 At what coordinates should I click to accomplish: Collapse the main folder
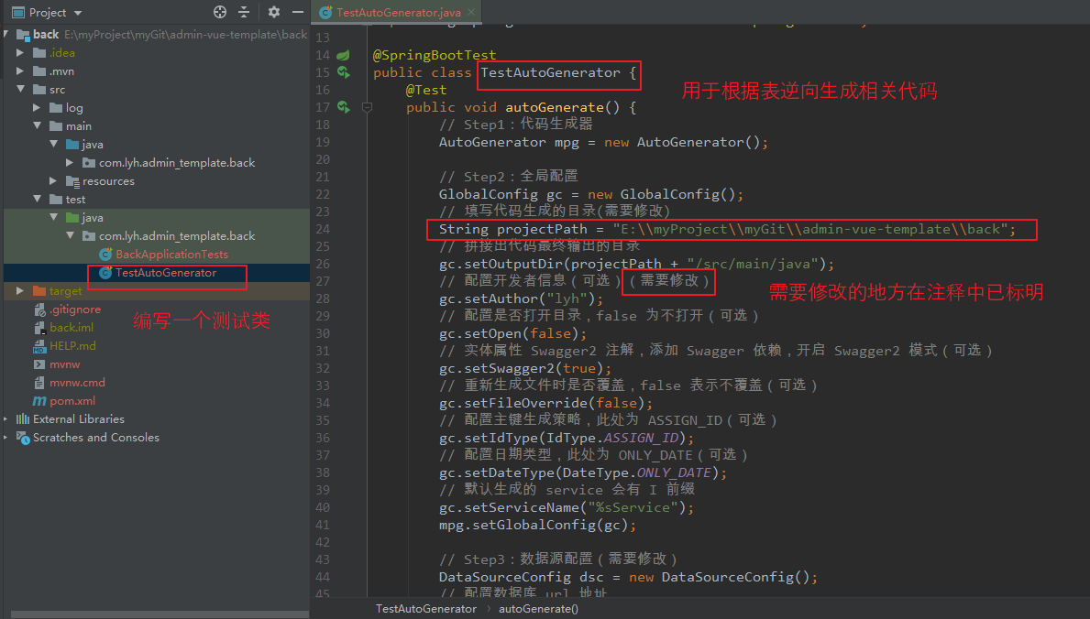pyautogui.click(x=38, y=125)
